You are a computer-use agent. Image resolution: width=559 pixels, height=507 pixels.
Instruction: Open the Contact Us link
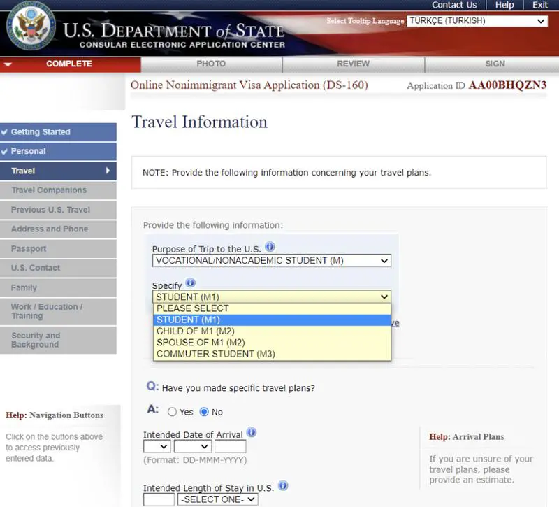[454, 5]
